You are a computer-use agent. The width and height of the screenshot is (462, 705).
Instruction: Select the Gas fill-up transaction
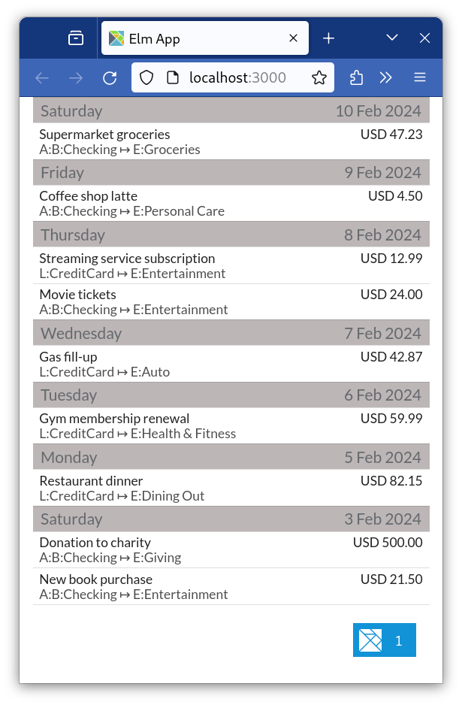click(231, 364)
